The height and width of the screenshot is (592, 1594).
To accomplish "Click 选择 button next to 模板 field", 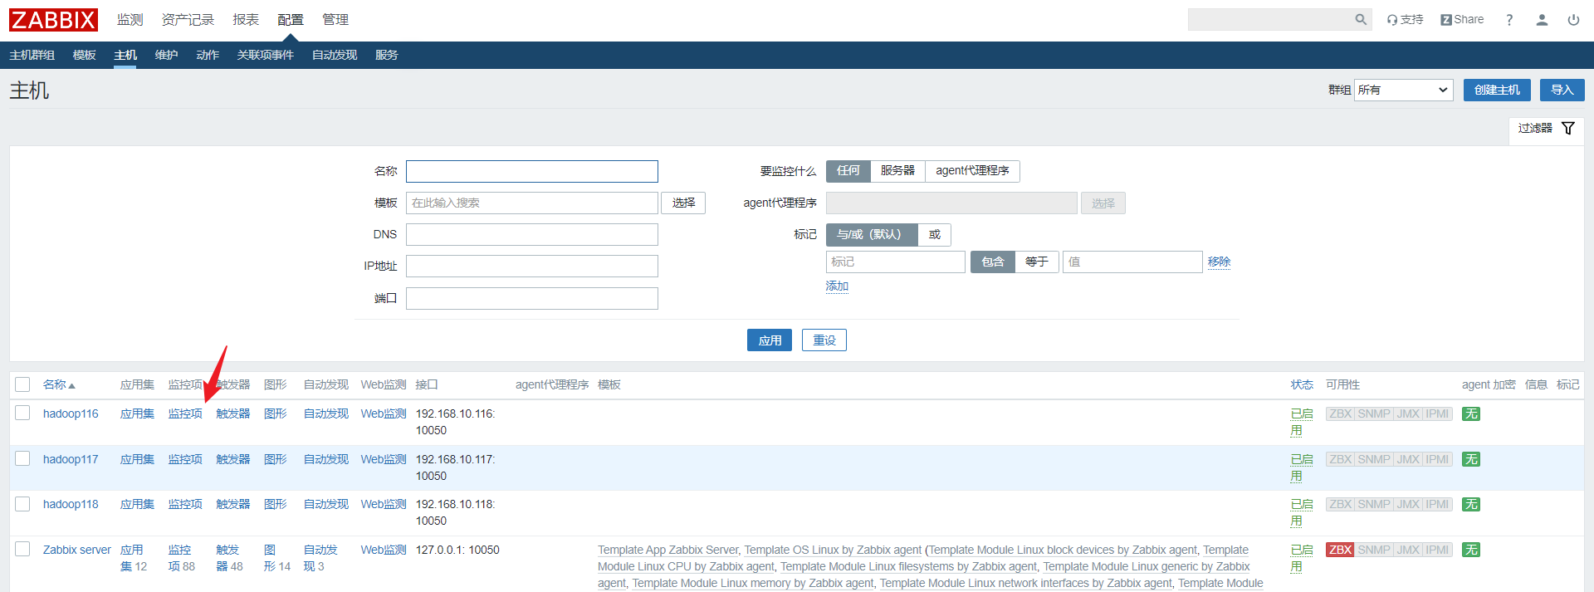I will (x=683, y=203).
